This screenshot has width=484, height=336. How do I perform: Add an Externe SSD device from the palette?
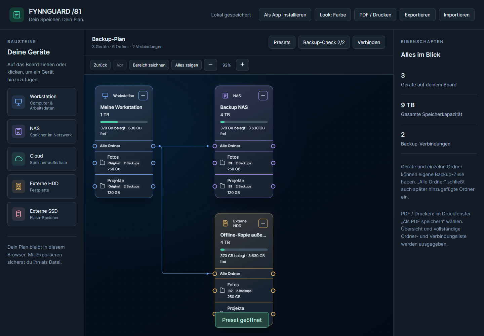point(42,214)
